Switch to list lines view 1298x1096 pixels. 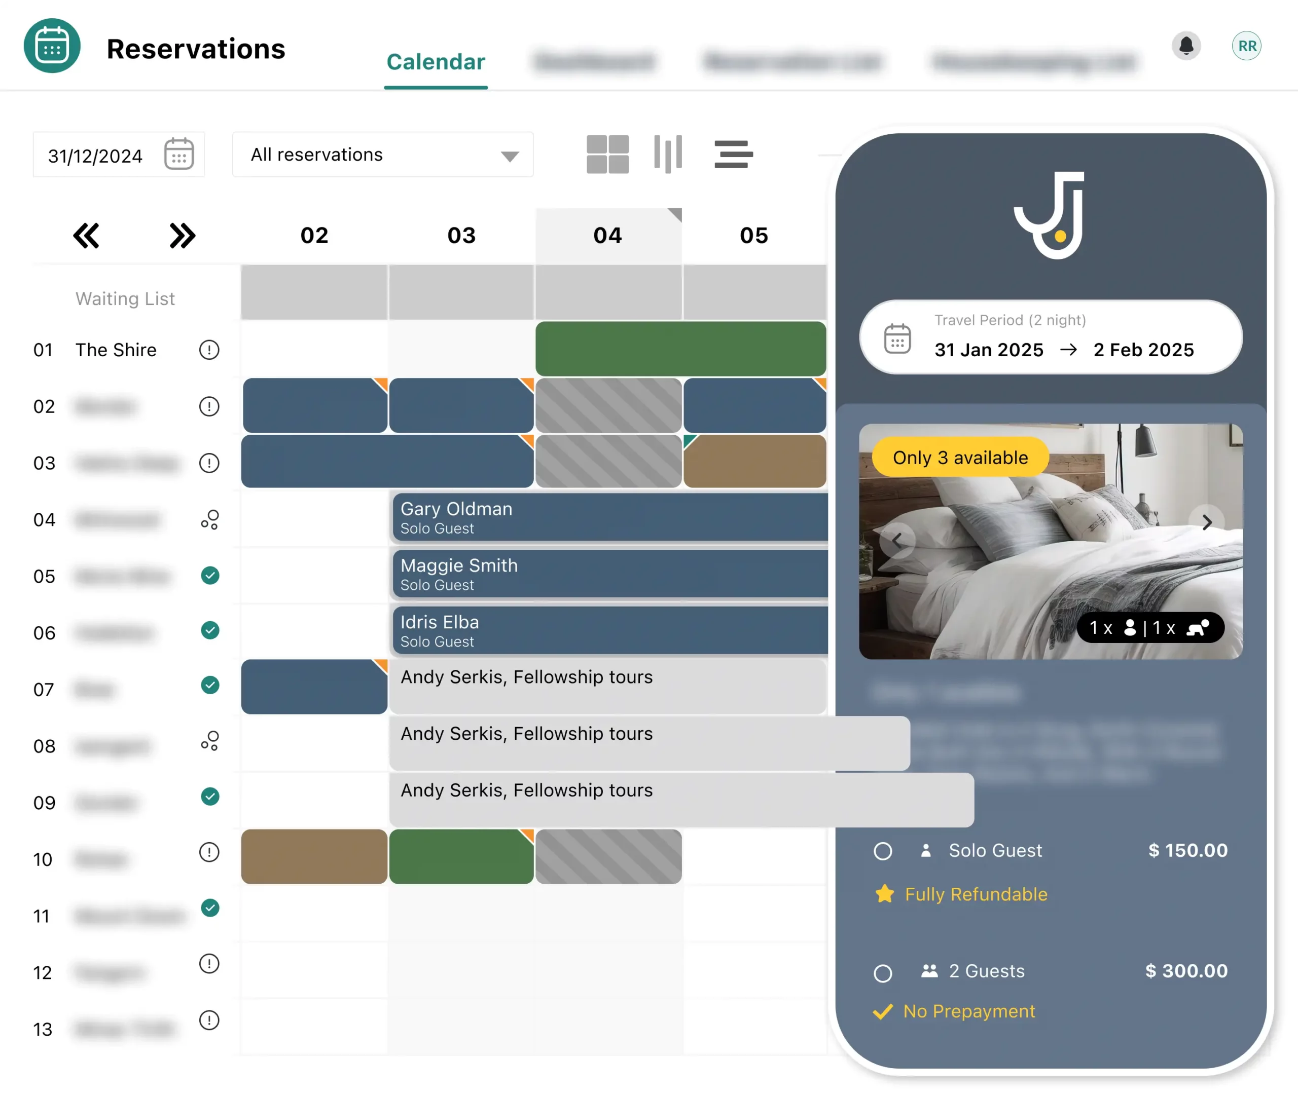(x=734, y=154)
